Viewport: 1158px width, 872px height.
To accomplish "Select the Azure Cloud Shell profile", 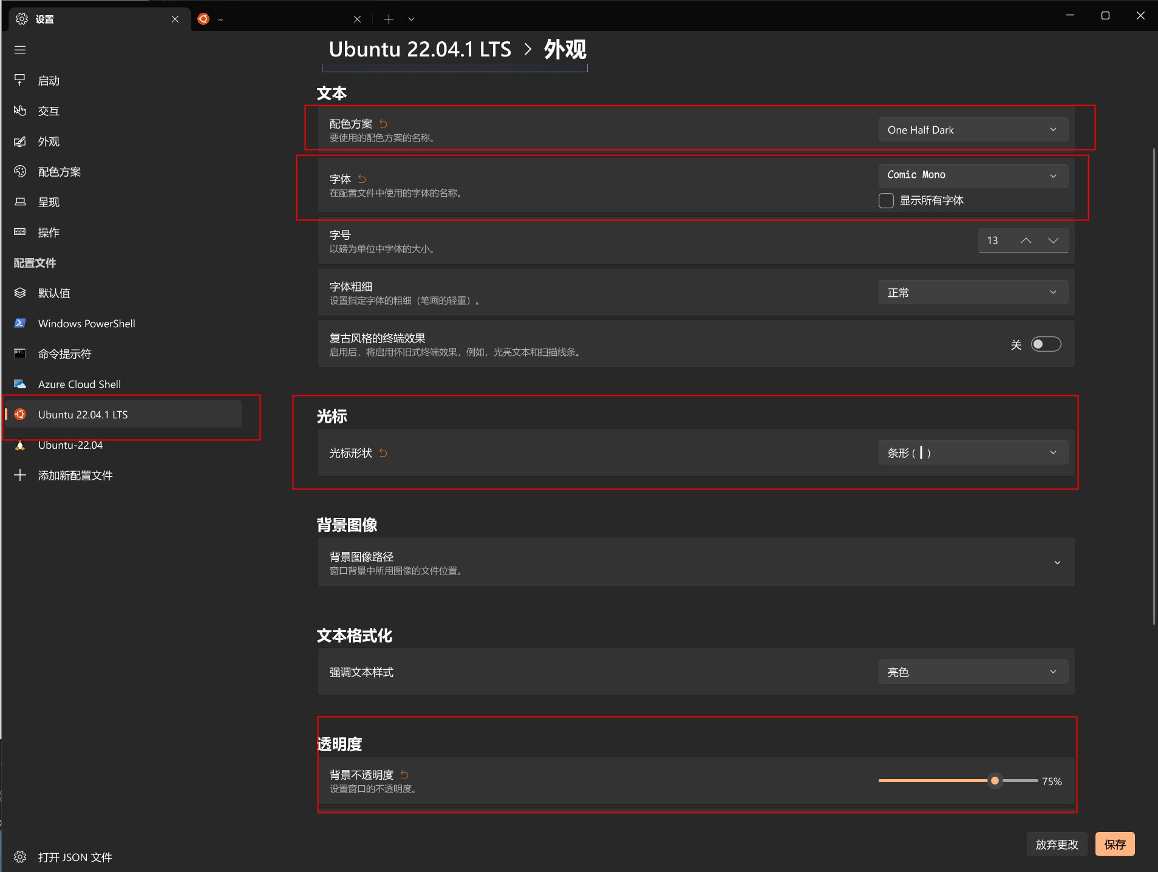I will [123, 384].
